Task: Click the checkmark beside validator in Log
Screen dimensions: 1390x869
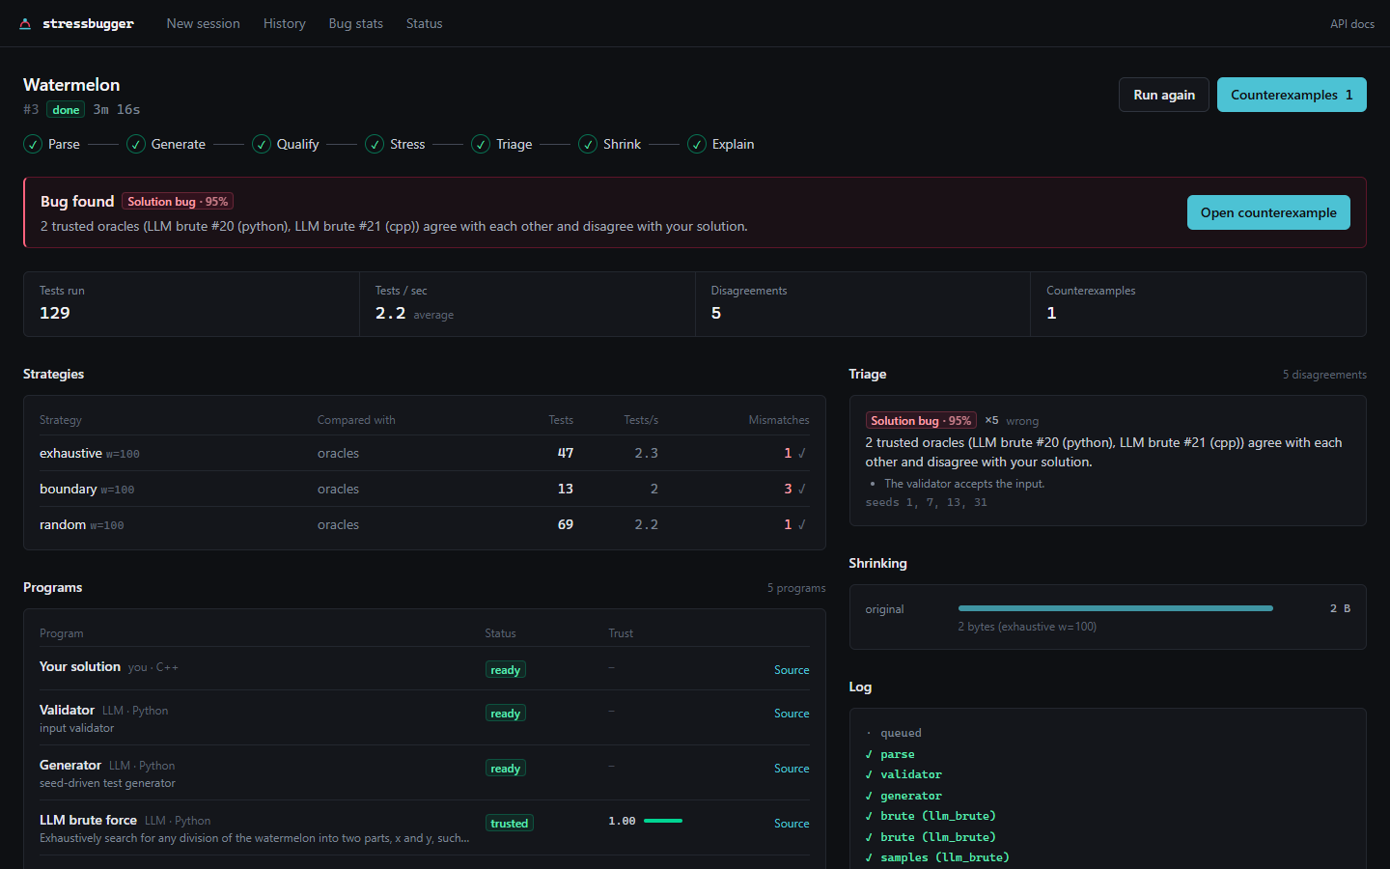Action: click(x=869, y=774)
